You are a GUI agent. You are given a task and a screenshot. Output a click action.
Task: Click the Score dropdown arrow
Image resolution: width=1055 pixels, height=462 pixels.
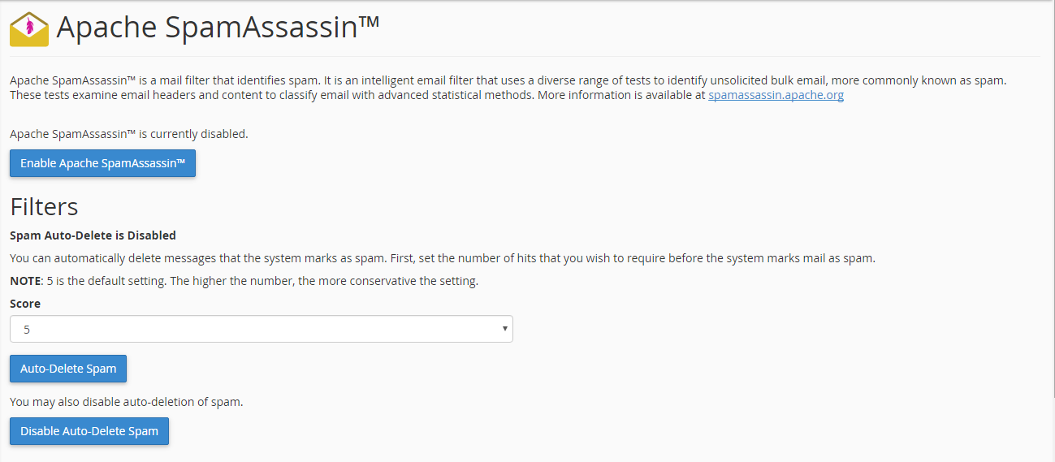pos(504,329)
